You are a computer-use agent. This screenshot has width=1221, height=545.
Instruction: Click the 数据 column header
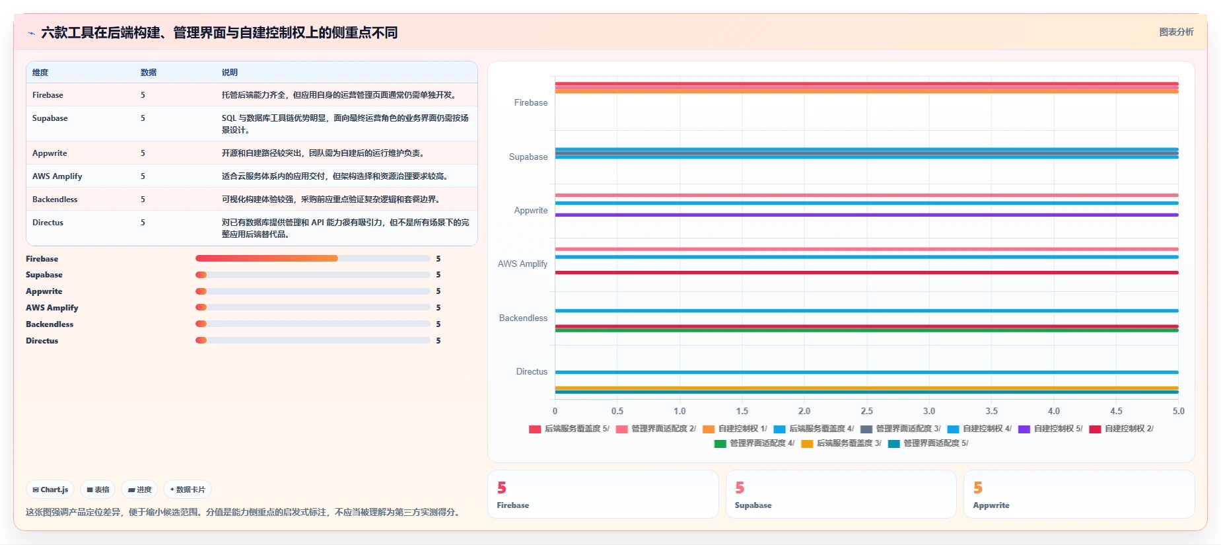[x=149, y=73]
